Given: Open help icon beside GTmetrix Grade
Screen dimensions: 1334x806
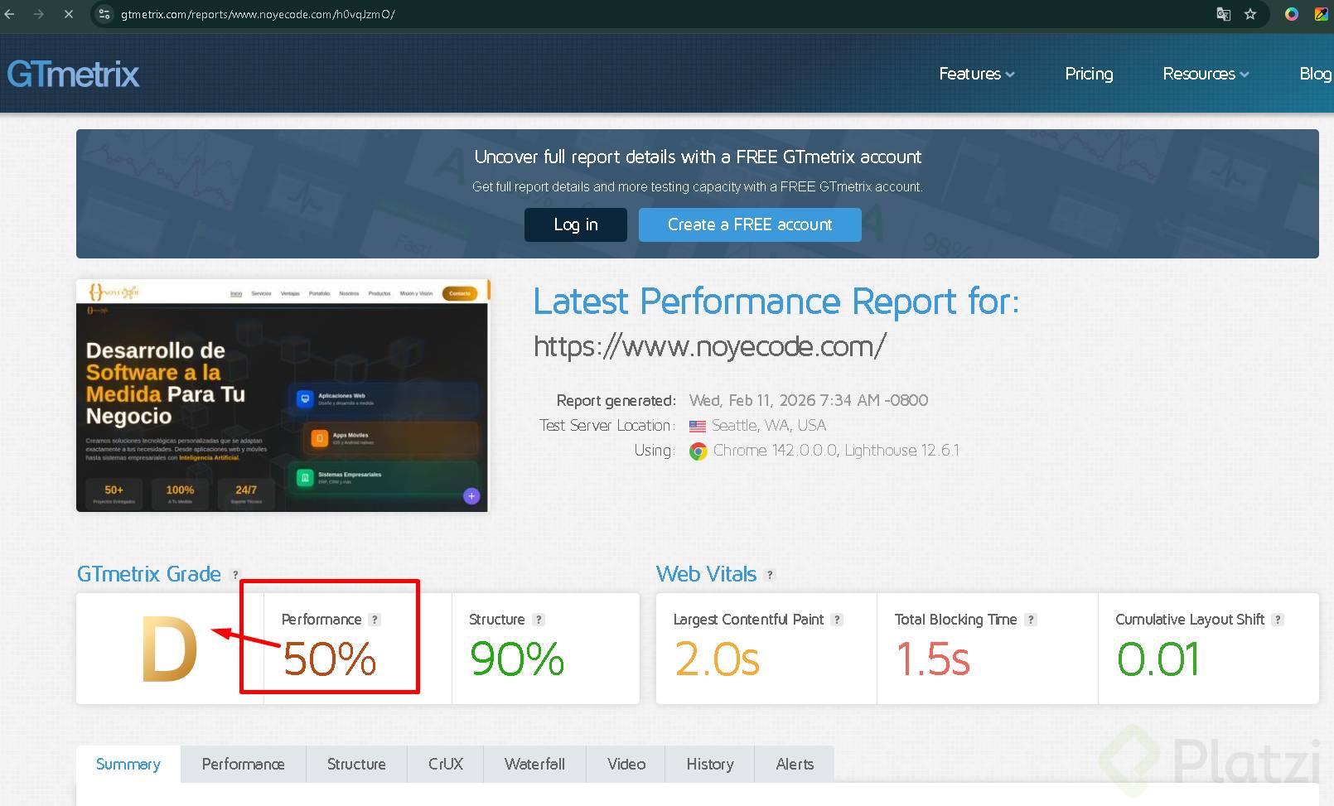Looking at the screenshot, I should [x=235, y=575].
